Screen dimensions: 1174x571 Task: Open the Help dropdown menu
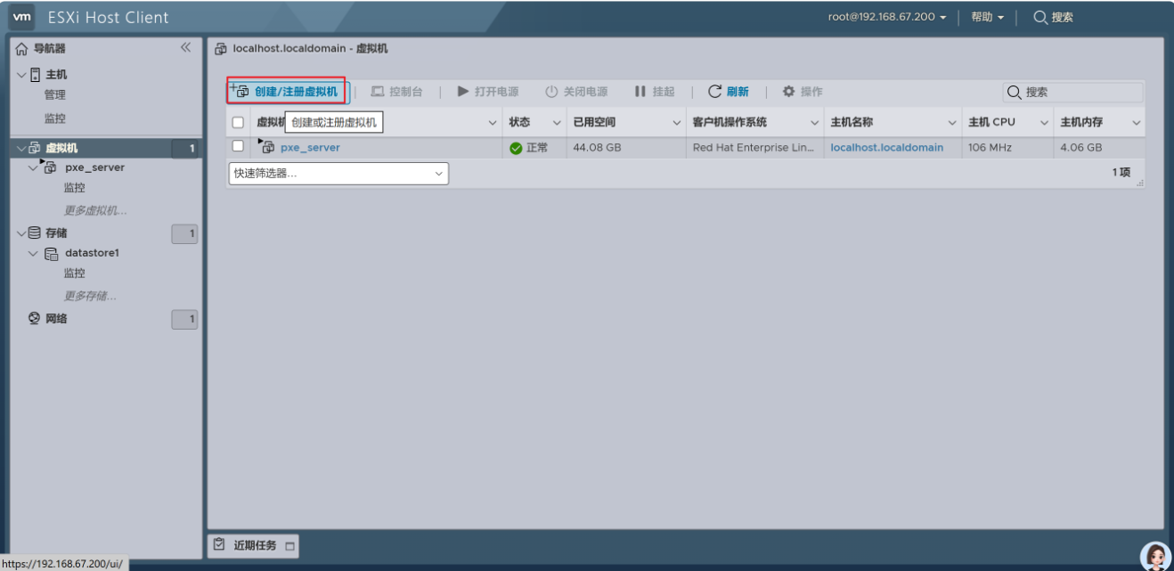987,17
